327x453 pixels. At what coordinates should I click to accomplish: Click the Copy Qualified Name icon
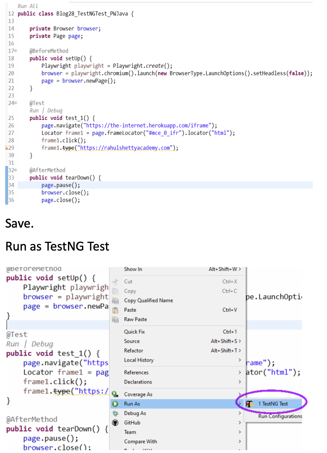pyautogui.click(x=115, y=301)
